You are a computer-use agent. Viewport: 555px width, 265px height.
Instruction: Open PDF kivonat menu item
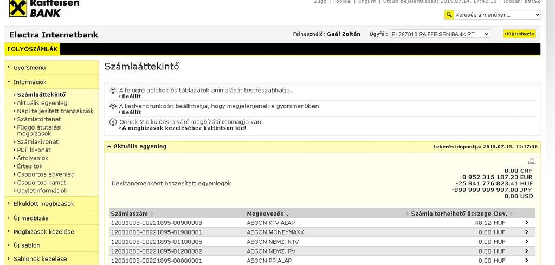34,150
